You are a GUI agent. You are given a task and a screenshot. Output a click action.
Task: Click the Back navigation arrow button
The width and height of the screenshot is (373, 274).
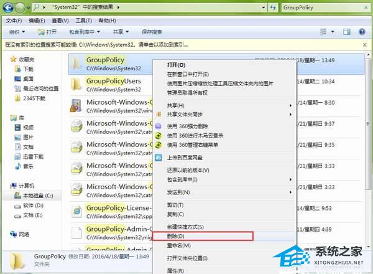click(x=8, y=7)
